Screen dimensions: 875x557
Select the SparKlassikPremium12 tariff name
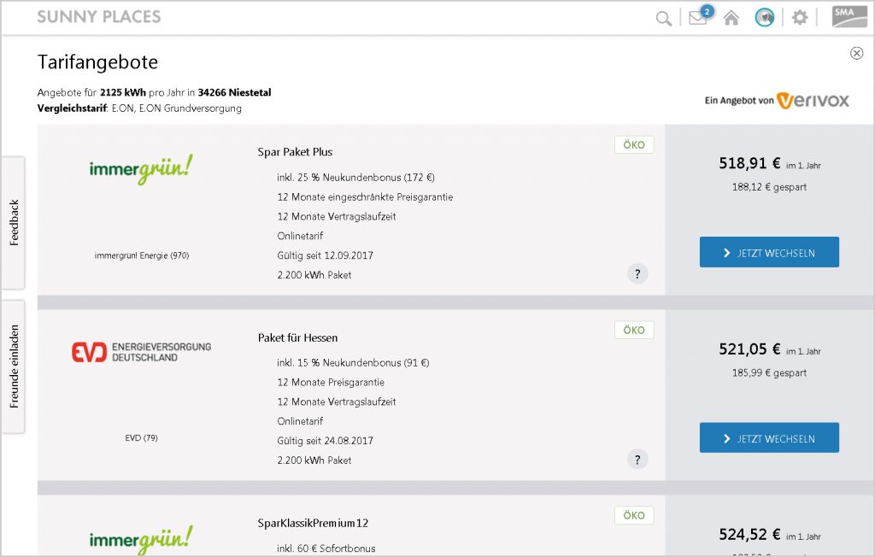(313, 523)
